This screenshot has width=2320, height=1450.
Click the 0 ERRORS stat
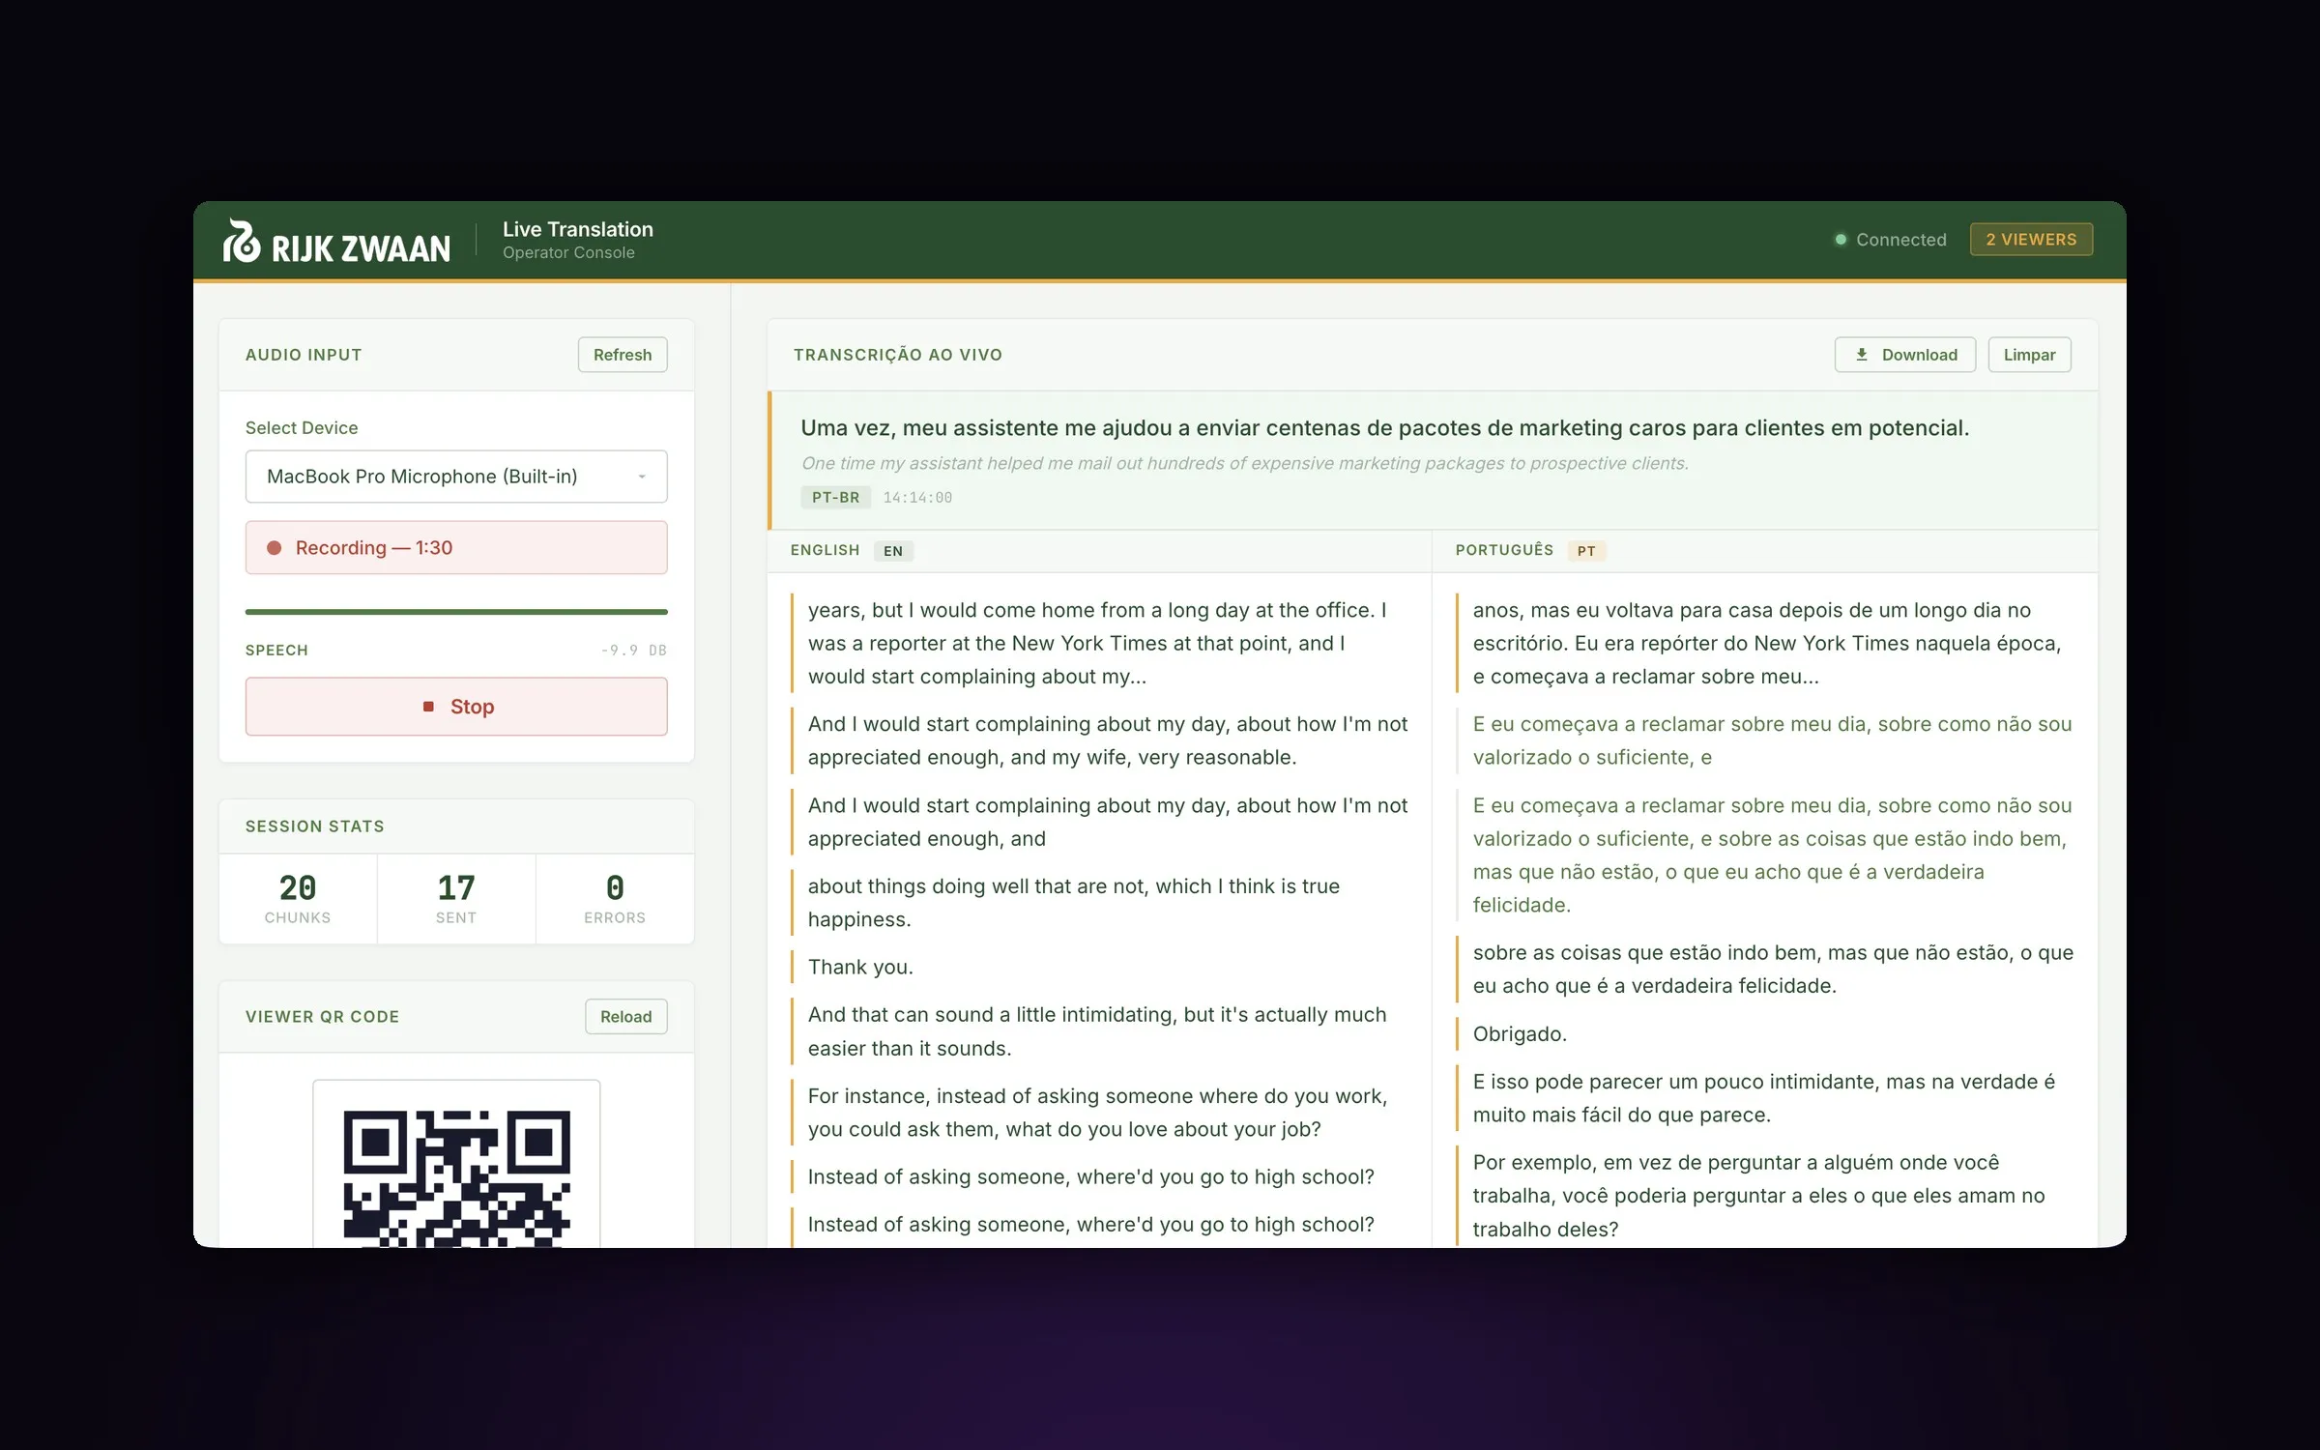[615, 899]
